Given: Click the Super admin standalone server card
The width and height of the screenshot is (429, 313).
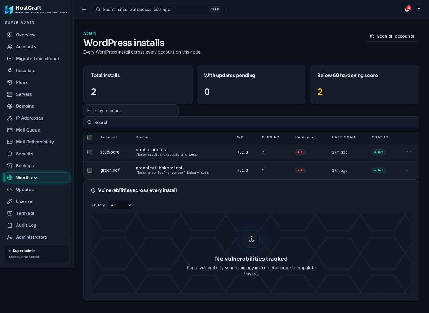Looking at the screenshot, I should (x=37, y=254).
